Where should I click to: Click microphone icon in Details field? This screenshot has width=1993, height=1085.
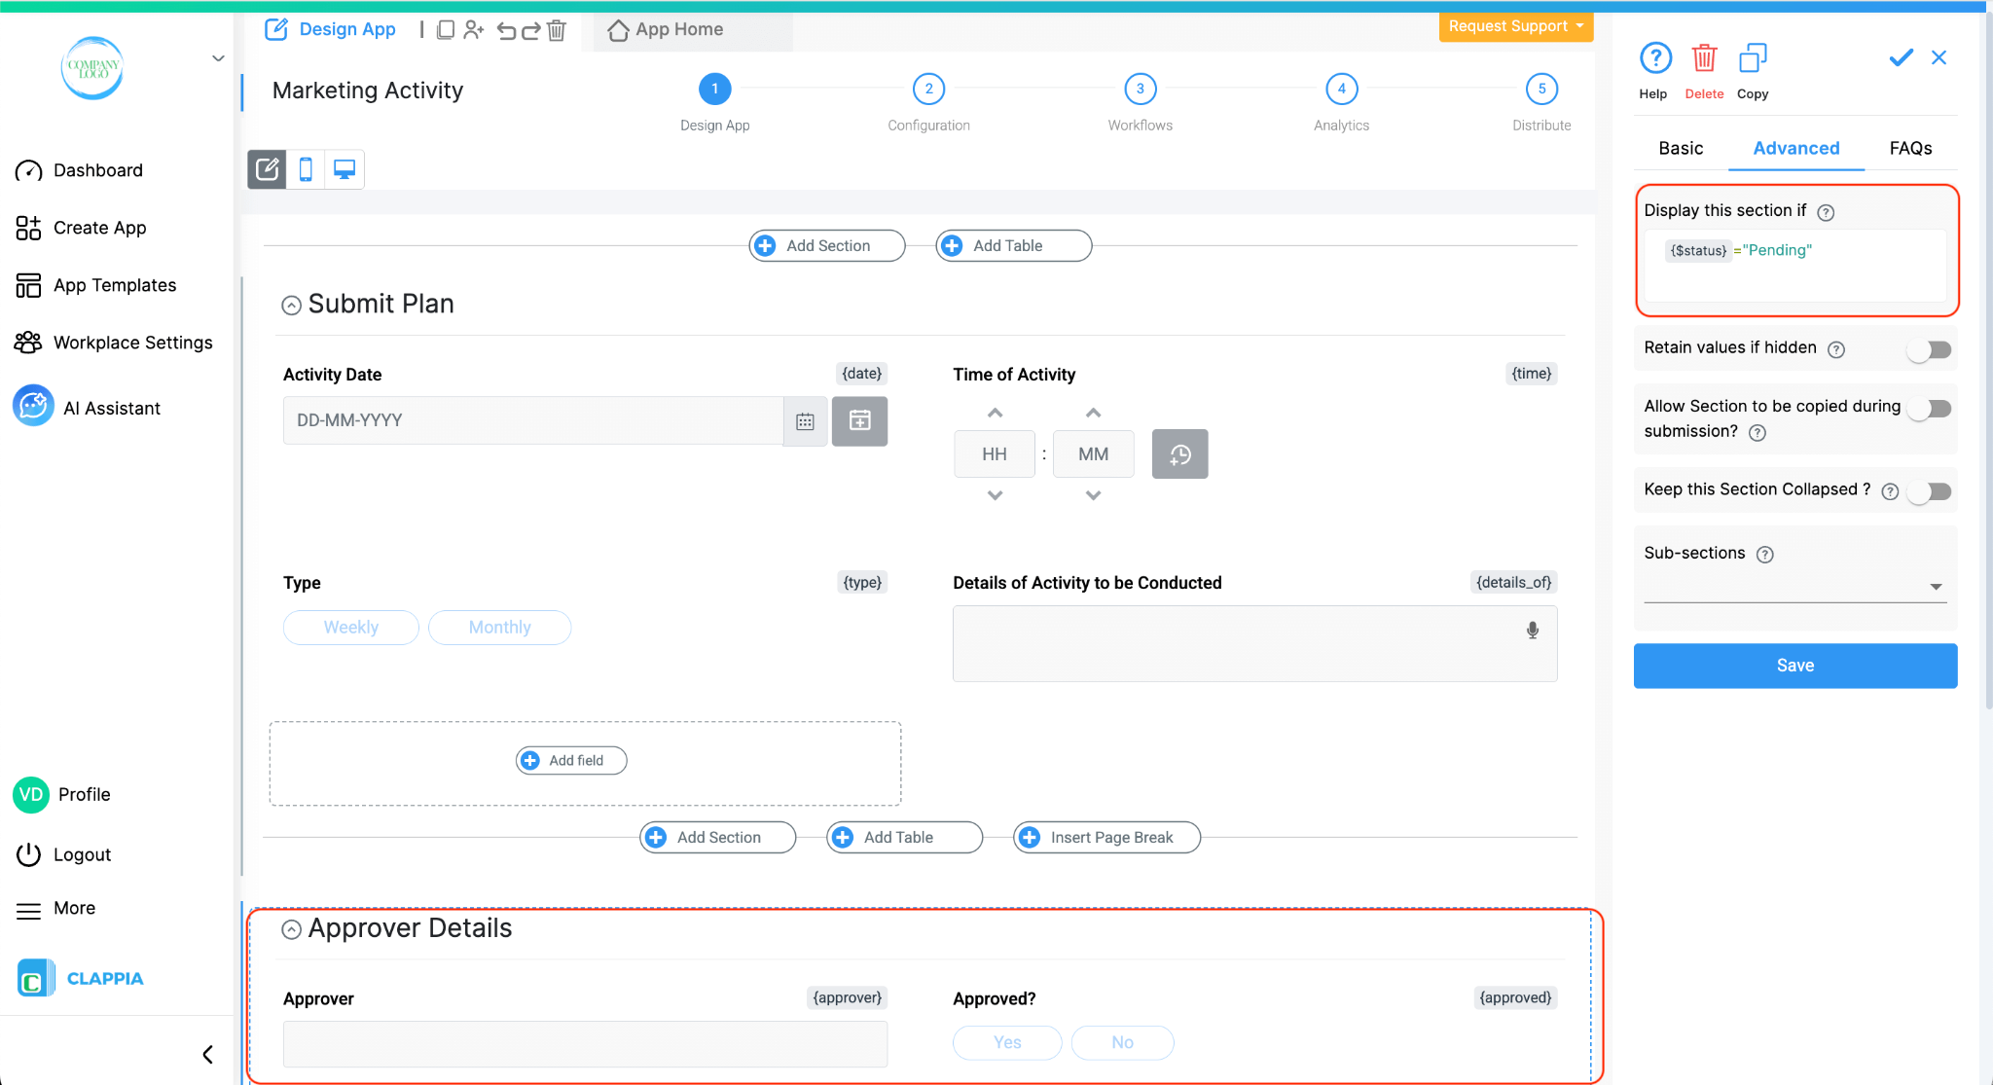(x=1532, y=631)
